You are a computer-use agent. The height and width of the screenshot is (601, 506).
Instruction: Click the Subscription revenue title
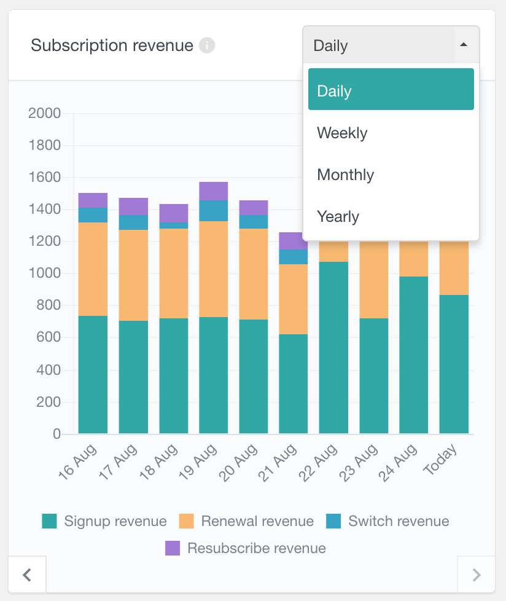112,45
